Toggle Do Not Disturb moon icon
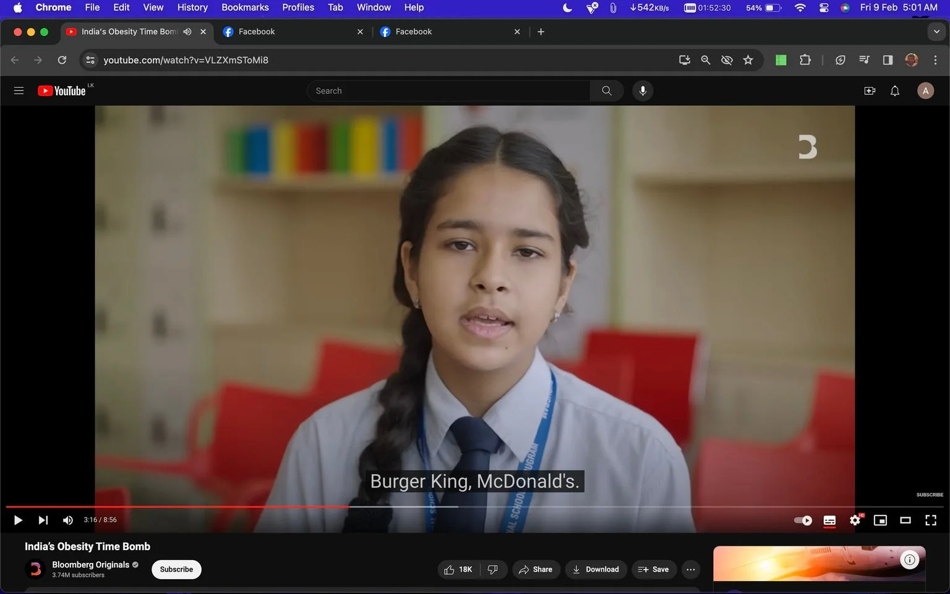This screenshot has width=950, height=594. point(567,7)
